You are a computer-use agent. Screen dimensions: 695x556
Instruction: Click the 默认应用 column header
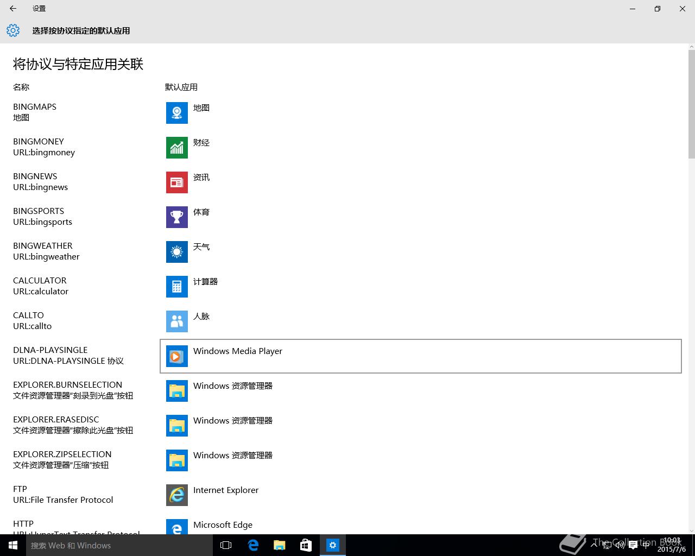181,87
